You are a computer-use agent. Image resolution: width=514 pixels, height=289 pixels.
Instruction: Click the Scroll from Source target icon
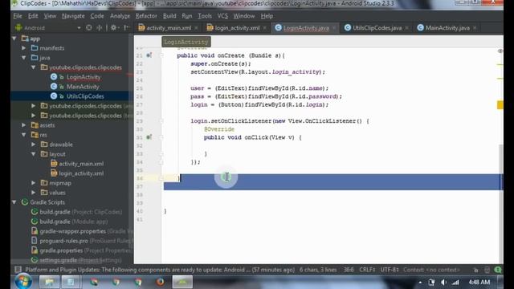[x=89, y=28]
